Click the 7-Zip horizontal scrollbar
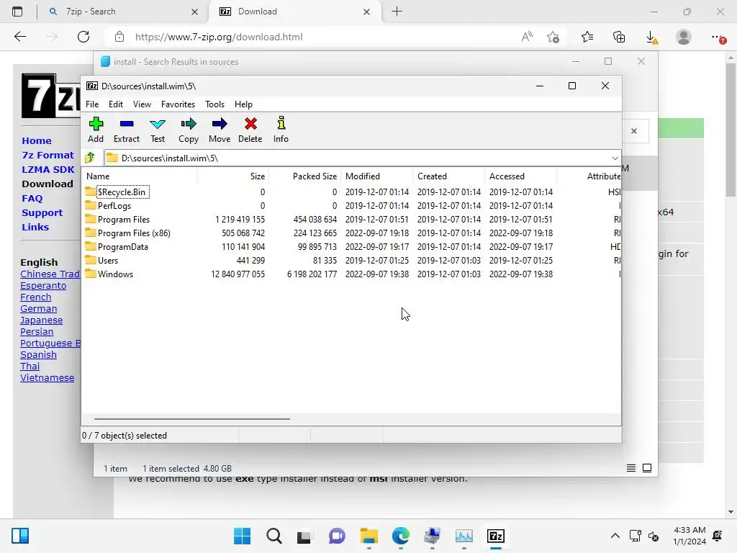737x553 pixels. coord(191,418)
